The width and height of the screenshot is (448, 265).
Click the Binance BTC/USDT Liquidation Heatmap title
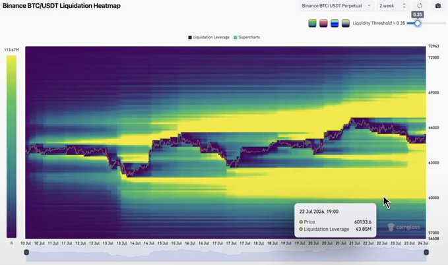click(61, 6)
